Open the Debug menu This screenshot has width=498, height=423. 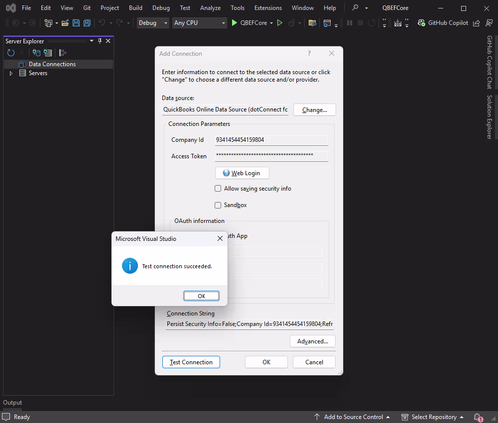click(x=161, y=8)
